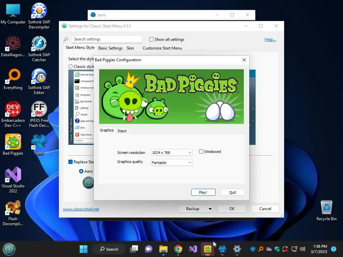
Task: Open the Chat app in taskbar
Action: pos(148,249)
